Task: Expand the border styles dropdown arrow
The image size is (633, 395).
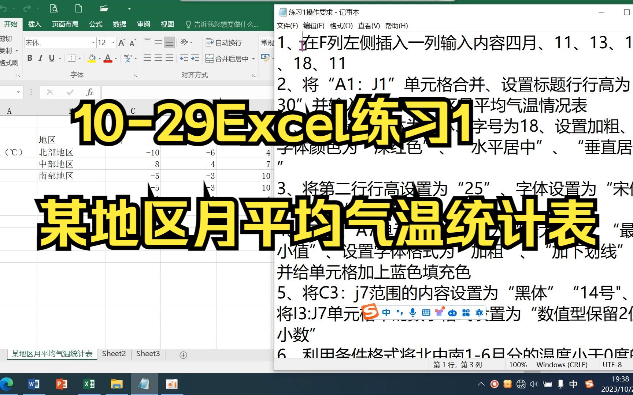Action: (x=79, y=59)
